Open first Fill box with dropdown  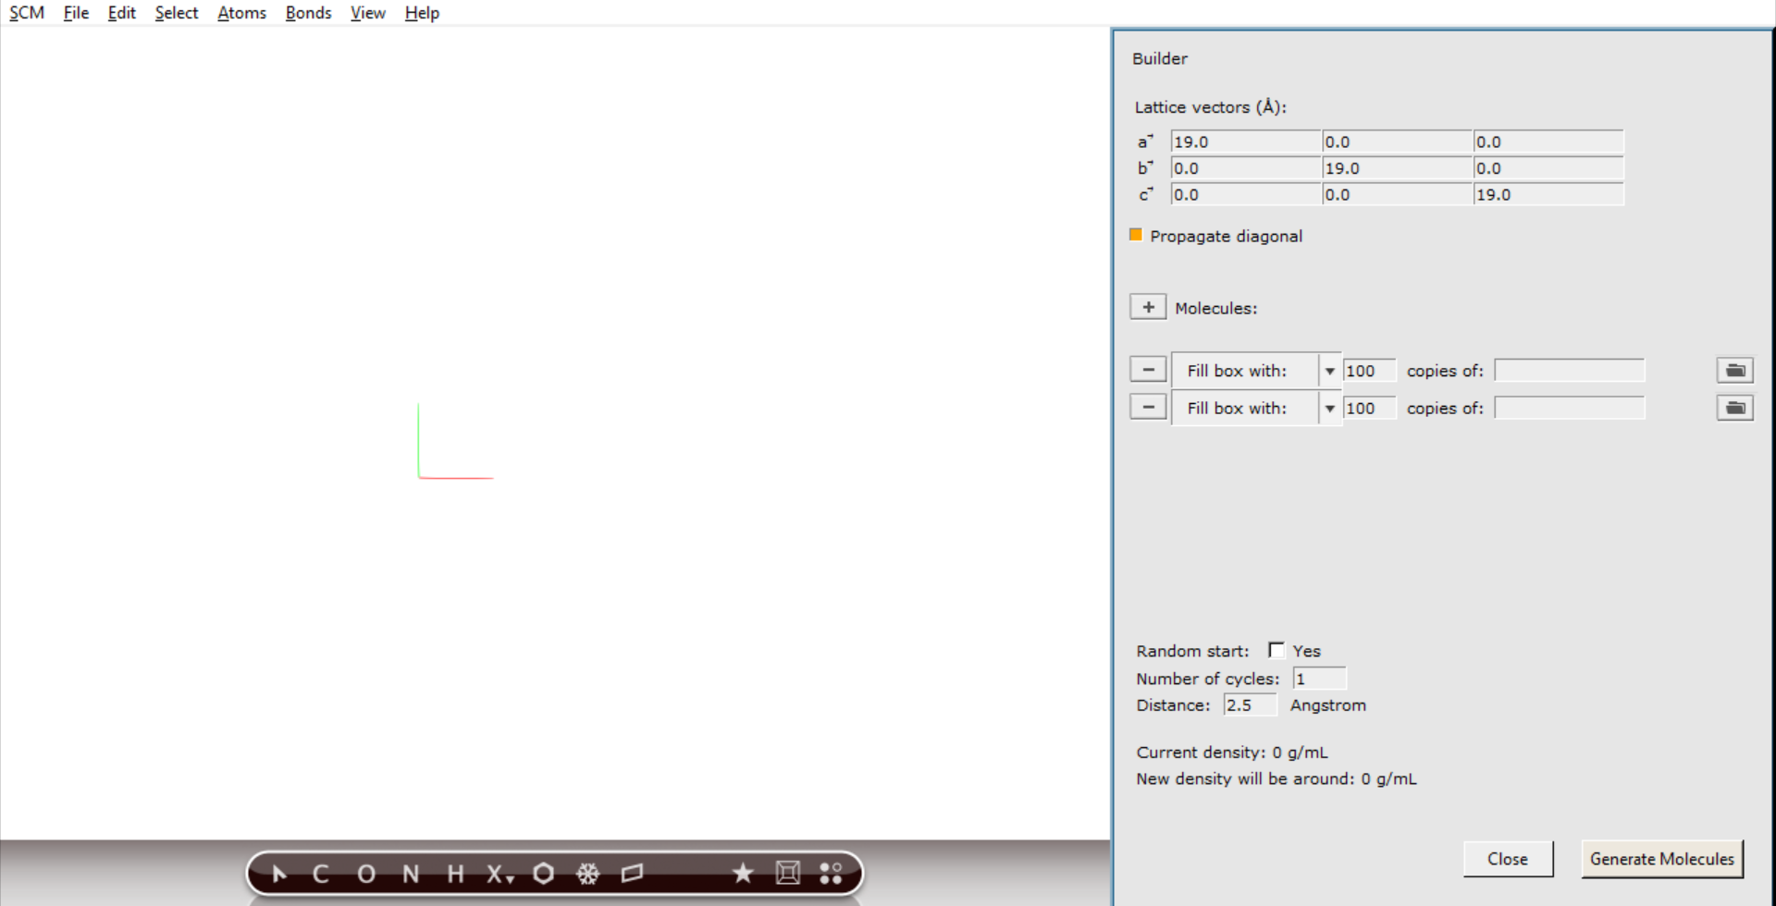[1256, 370]
